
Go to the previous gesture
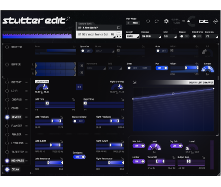117,36
